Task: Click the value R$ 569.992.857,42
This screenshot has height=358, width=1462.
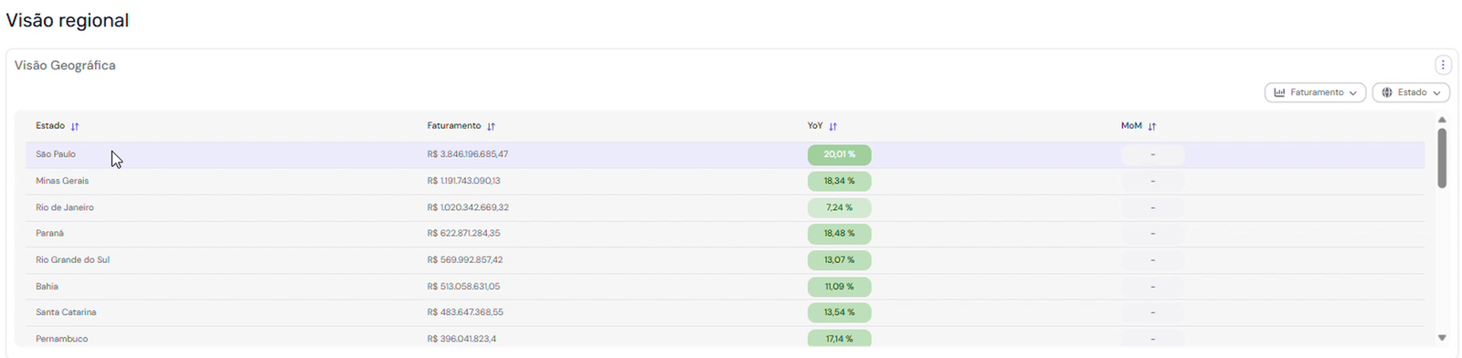Action: (x=465, y=259)
